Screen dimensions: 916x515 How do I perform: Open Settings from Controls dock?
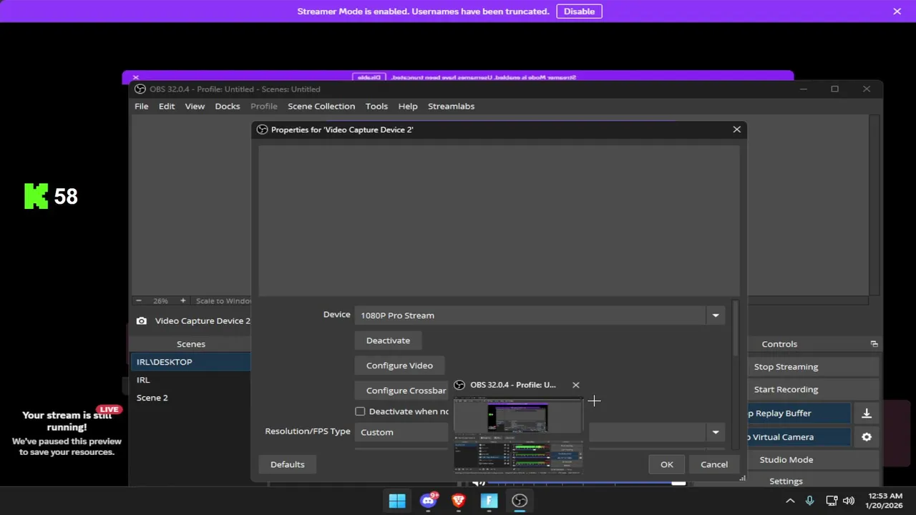point(786,481)
